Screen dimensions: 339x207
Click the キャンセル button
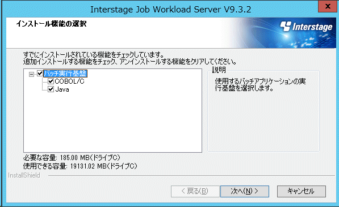click(302, 191)
